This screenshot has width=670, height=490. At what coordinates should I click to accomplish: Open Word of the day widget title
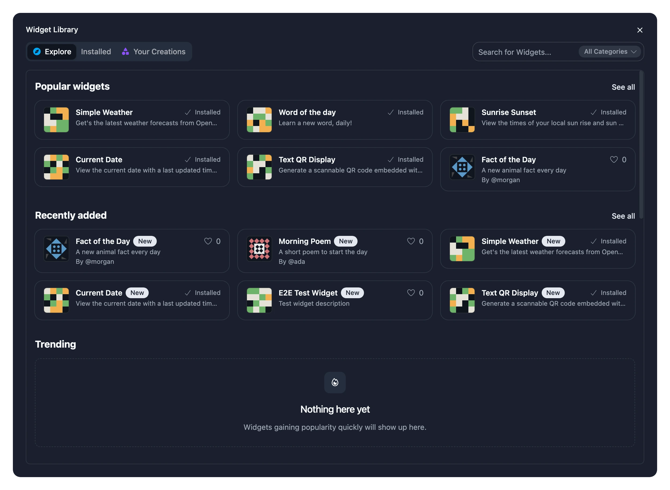click(x=307, y=112)
